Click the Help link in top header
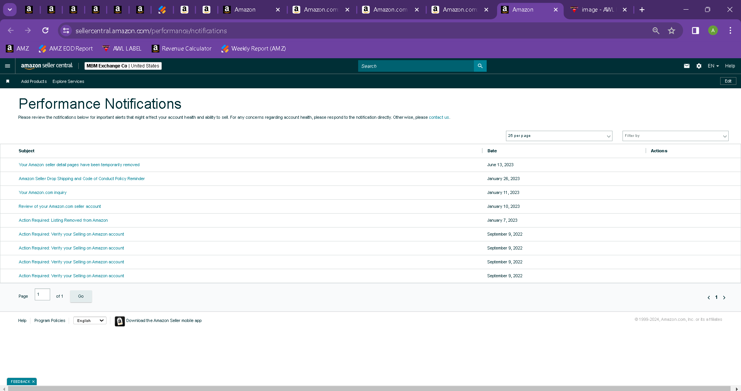This screenshot has width=741, height=391. pos(730,66)
